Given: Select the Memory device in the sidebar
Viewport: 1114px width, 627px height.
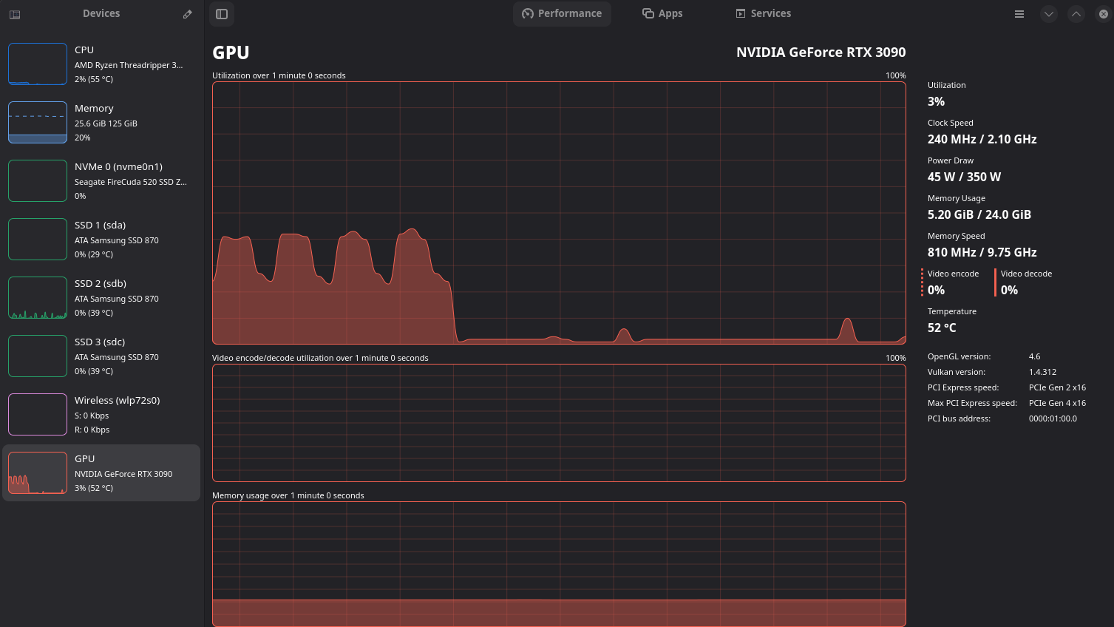Looking at the screenshot, I should point(101,123).
